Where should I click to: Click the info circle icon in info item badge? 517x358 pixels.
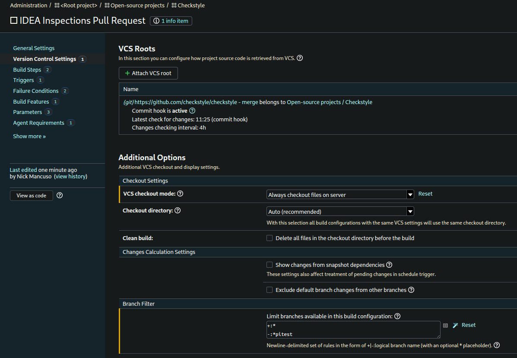pos(156,21)
